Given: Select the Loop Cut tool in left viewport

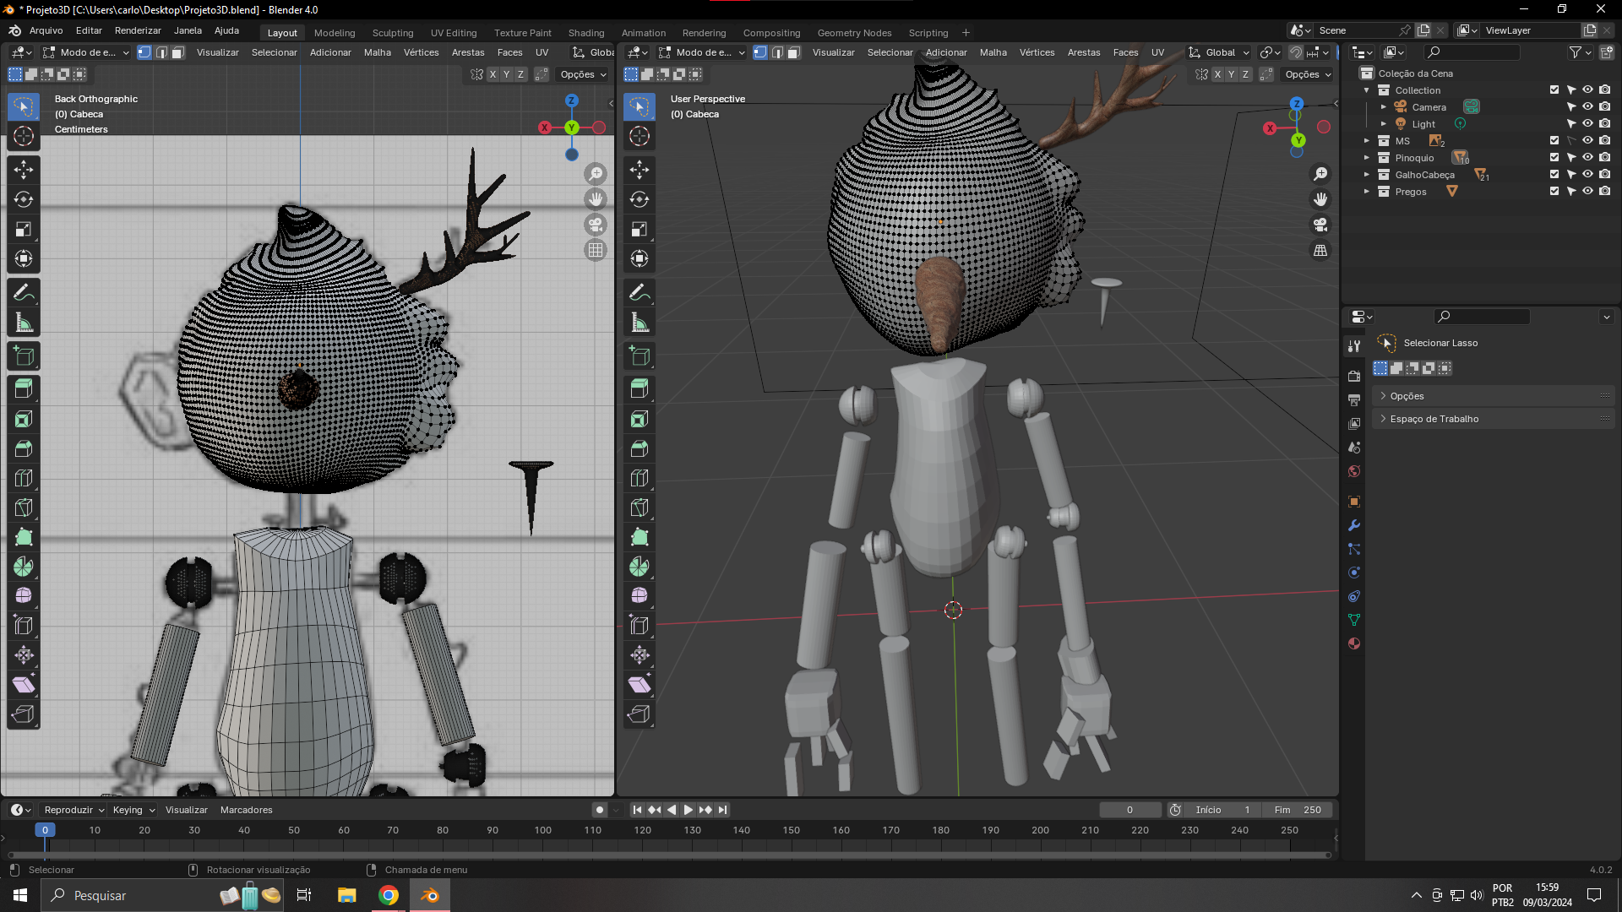Looking at the screenshot, I should (24, 478).
